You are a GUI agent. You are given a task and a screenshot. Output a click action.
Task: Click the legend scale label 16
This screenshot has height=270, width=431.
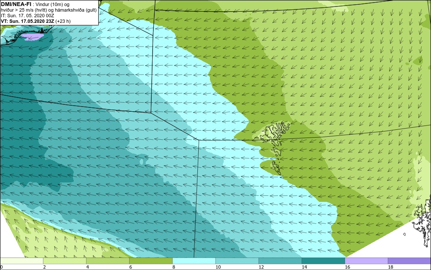coord(347,267)
